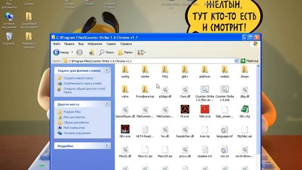Collapse the Задачи для файлов и папок panel
The width and height of the screenshot is (302, 170).
click(107, 70)
